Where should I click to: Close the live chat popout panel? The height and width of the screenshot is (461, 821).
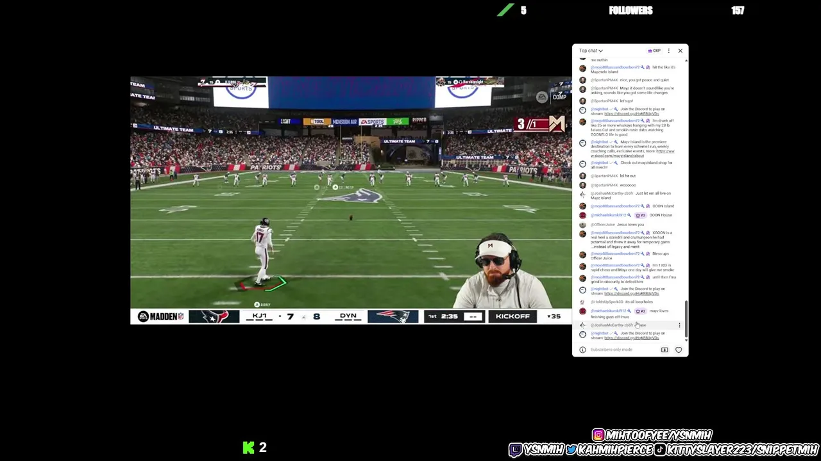(x=680, y=51)
